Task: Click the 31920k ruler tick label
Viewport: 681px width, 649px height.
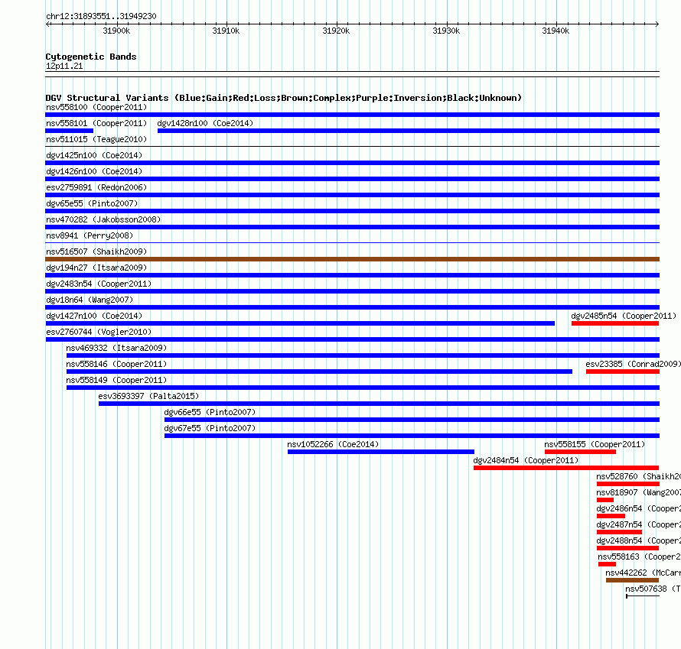Action: [336, 31]
